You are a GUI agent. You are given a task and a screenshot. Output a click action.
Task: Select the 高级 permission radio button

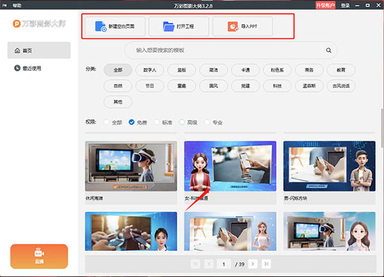pos(183,122)
